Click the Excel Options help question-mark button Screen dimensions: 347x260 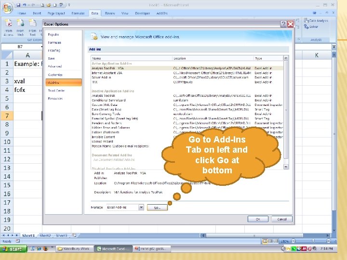[x=283, y=24]
